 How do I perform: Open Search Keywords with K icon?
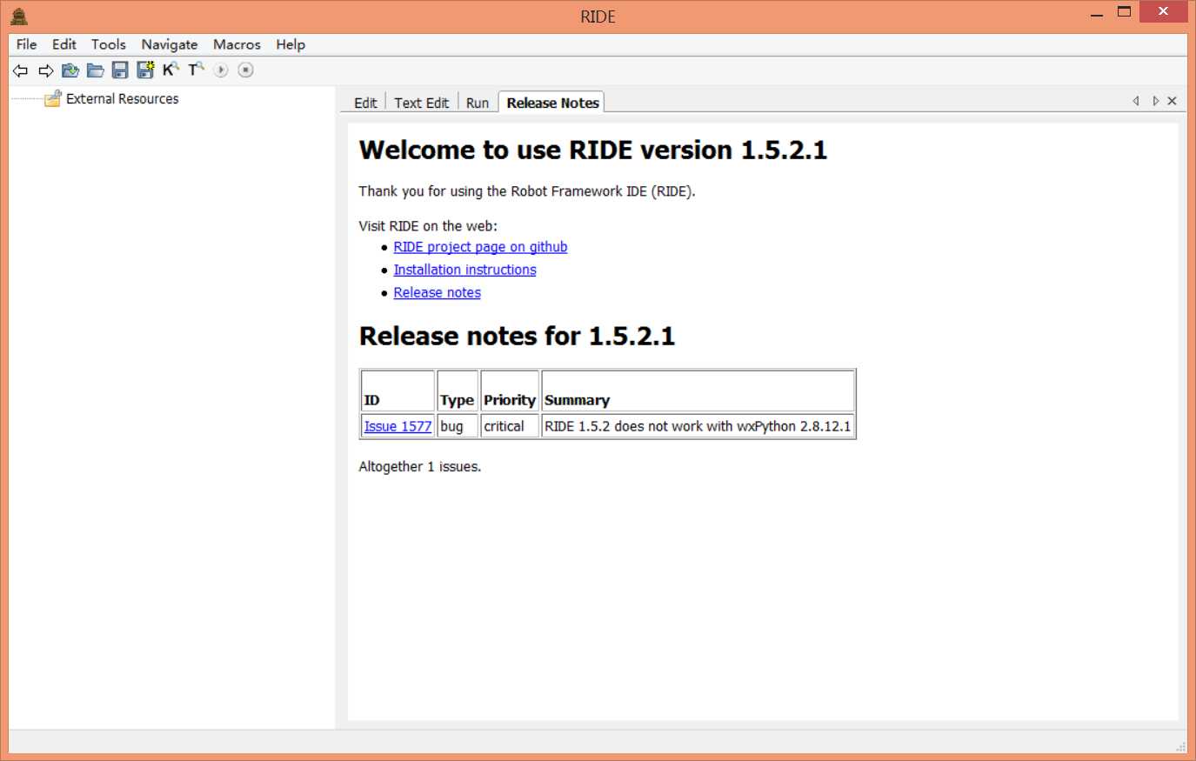170,70
